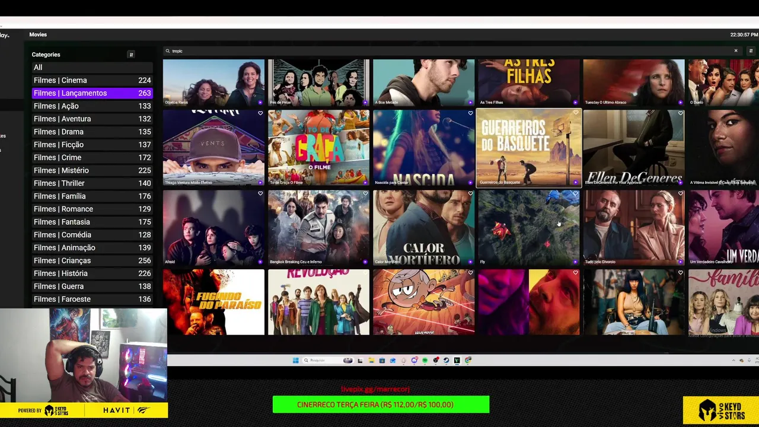This screenshot has width=759, height=427.
Task: Play icon on the Afraid card
Action: pos(260,262)
